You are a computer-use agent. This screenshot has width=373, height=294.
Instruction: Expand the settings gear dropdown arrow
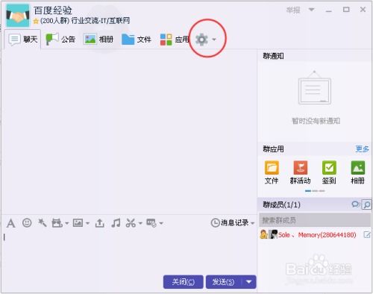coord(214,40)
